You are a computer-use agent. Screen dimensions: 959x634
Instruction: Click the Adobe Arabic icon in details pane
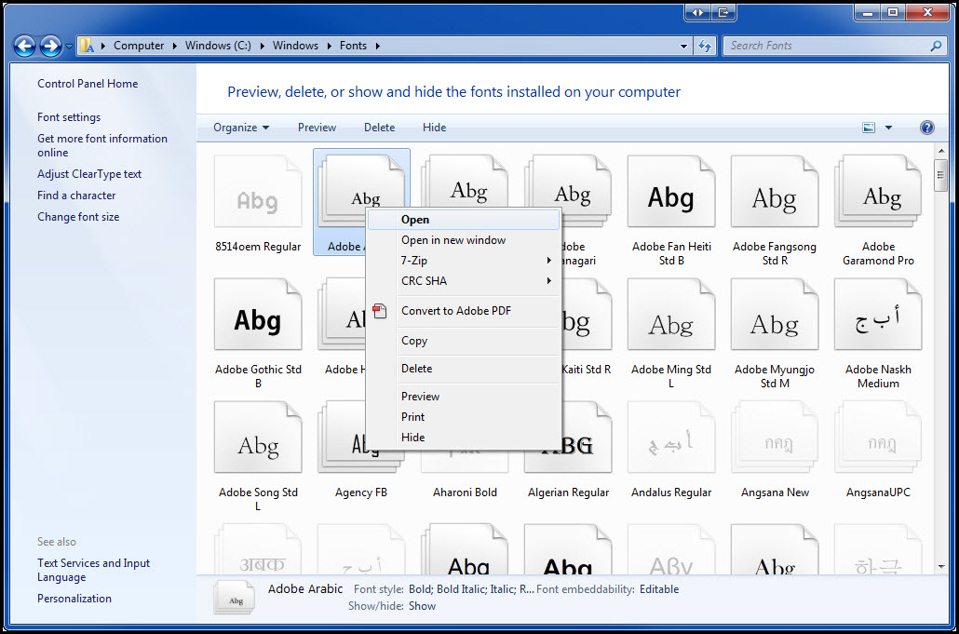[233, 597]
